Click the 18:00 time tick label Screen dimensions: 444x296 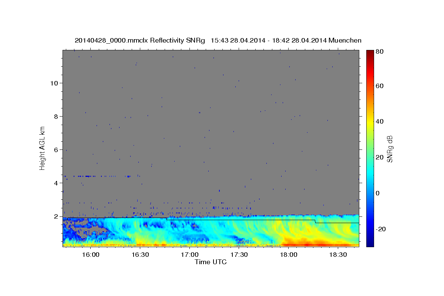[289, 255]
